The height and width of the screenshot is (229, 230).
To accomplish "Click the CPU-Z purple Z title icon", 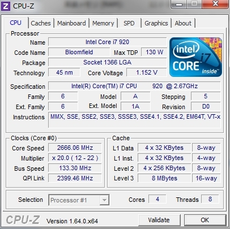I will point(6,6).
